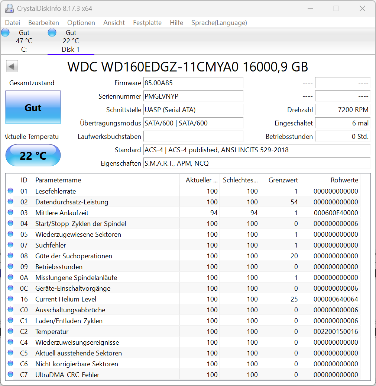Switch to the C: drive tab
376x386 pixels.
point(24,41)
